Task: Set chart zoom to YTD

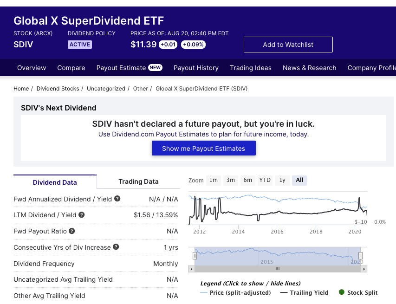Action: click(x=265, y=180)
